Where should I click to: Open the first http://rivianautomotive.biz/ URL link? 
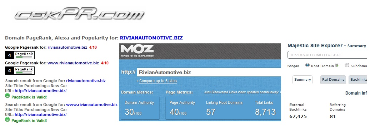pyautogui.click(x=41, y=91)
